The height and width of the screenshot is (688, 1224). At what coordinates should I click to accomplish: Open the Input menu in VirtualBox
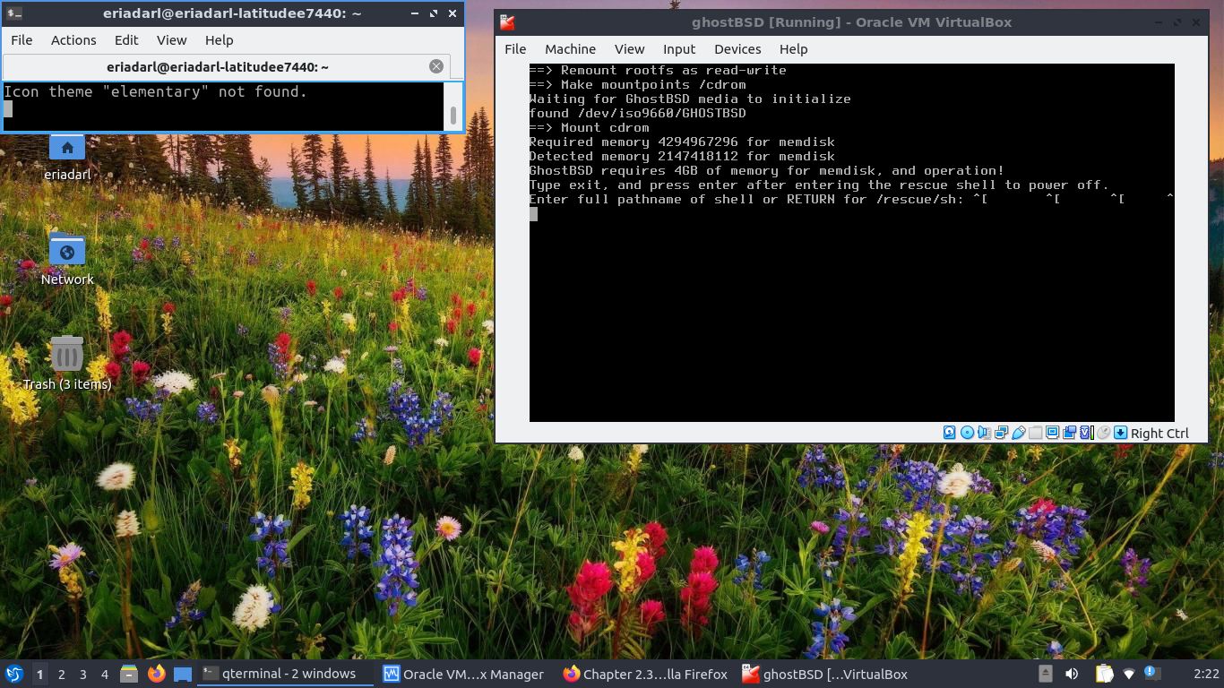pos(679,49)
